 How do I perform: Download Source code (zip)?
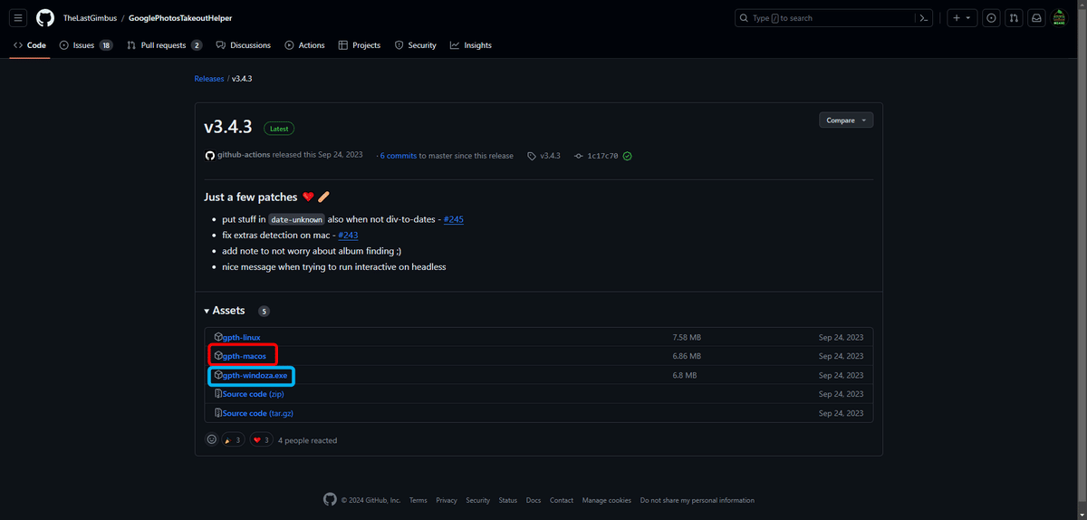tap(253, 394)
